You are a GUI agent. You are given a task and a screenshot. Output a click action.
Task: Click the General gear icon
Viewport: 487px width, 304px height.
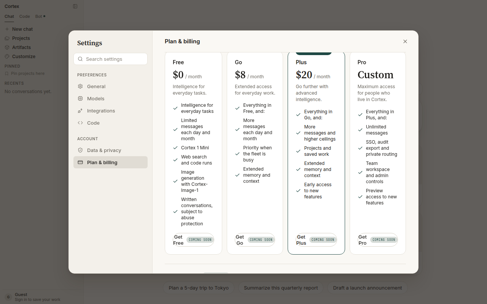pos(80,86)
